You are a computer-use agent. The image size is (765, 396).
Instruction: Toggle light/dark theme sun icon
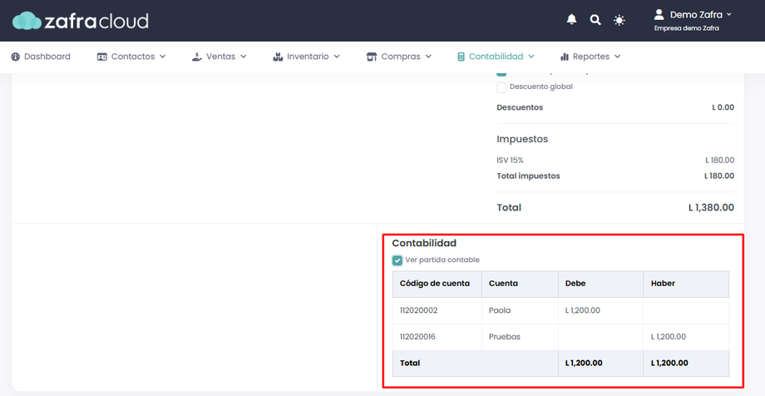point(619,20)
